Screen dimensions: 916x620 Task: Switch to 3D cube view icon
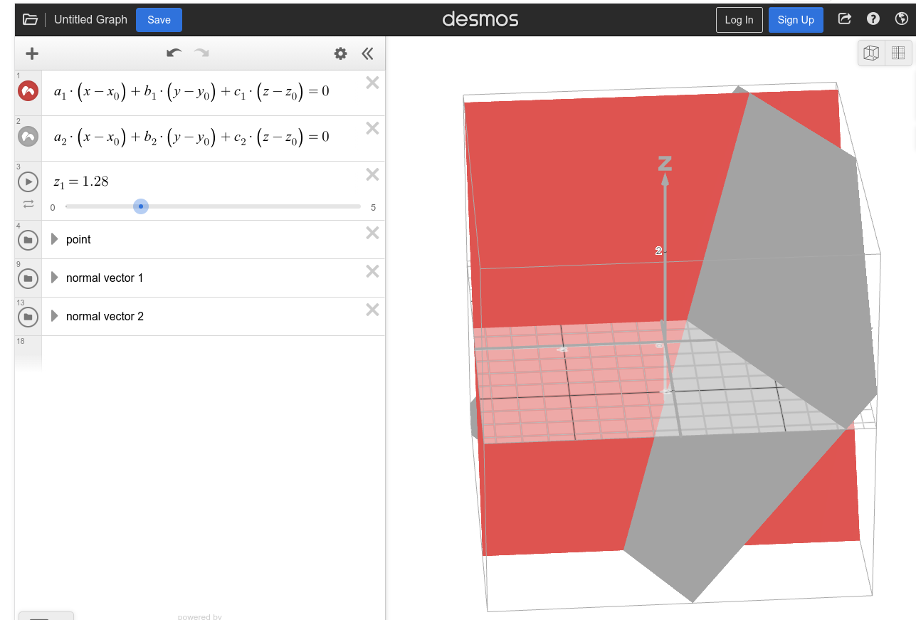point(871,53)
